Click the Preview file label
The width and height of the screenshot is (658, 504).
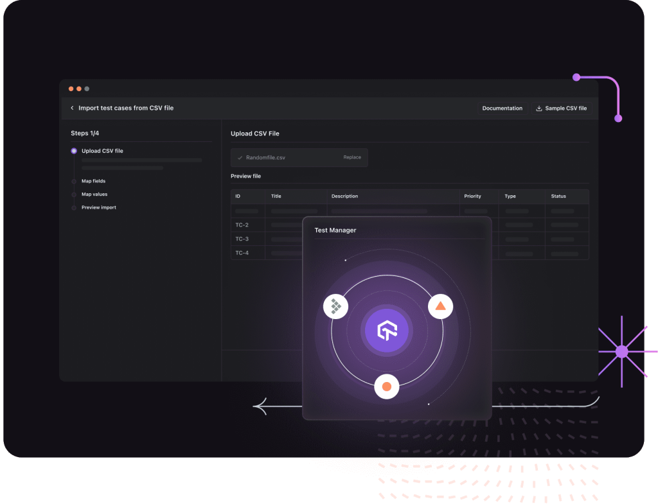pyautogui.click(x=245, y=176)
